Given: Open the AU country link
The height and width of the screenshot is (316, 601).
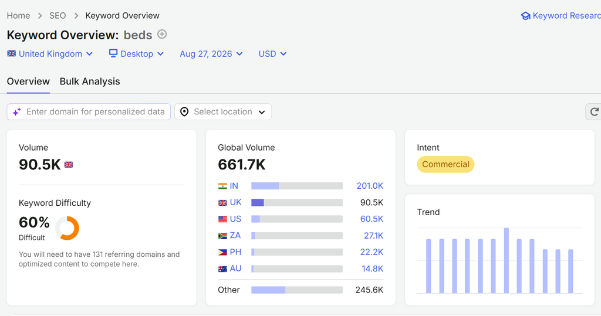Looking at the screenshot, I should click(x=235, y=269).
